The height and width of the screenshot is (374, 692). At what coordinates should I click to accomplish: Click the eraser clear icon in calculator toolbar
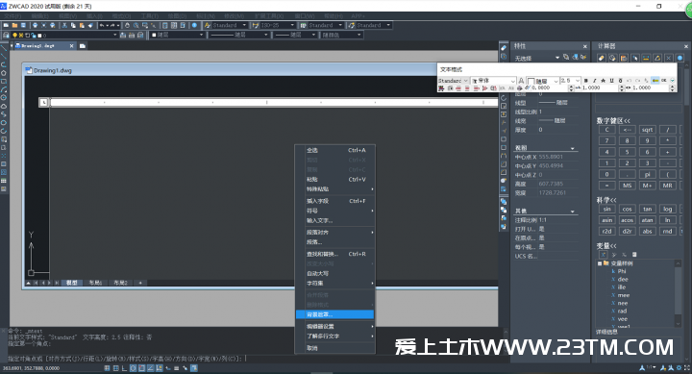click(x=601, y=59)
